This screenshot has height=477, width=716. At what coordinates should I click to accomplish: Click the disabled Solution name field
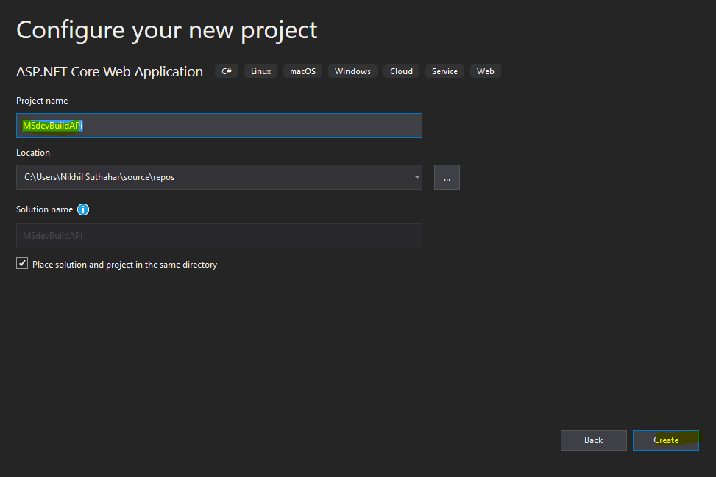point(219,236)
